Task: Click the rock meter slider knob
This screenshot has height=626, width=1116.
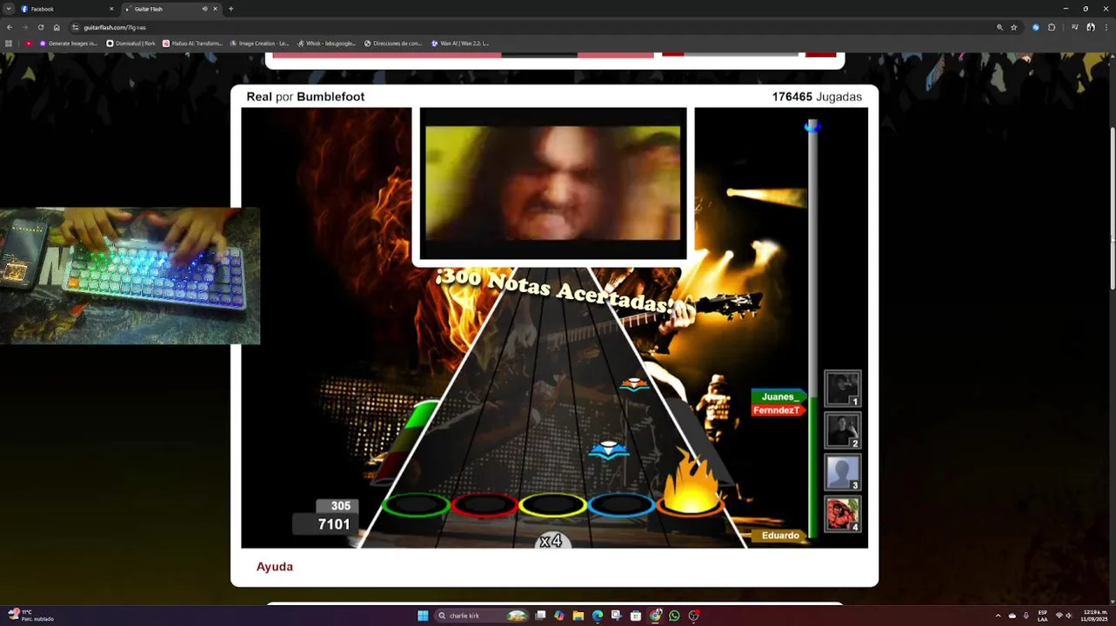Action: (812, 127)
